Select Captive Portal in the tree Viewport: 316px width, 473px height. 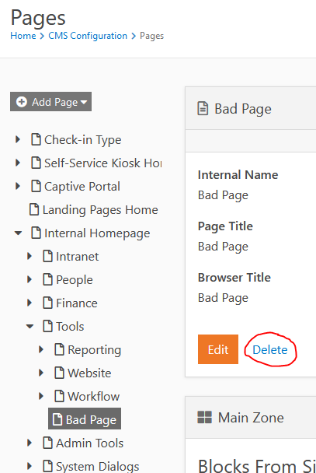pyautogui.click(x=82, y=187)
